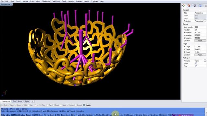Screen dimensions: 207x116
Task: Enable the Quad object snap
Action: 53,105
